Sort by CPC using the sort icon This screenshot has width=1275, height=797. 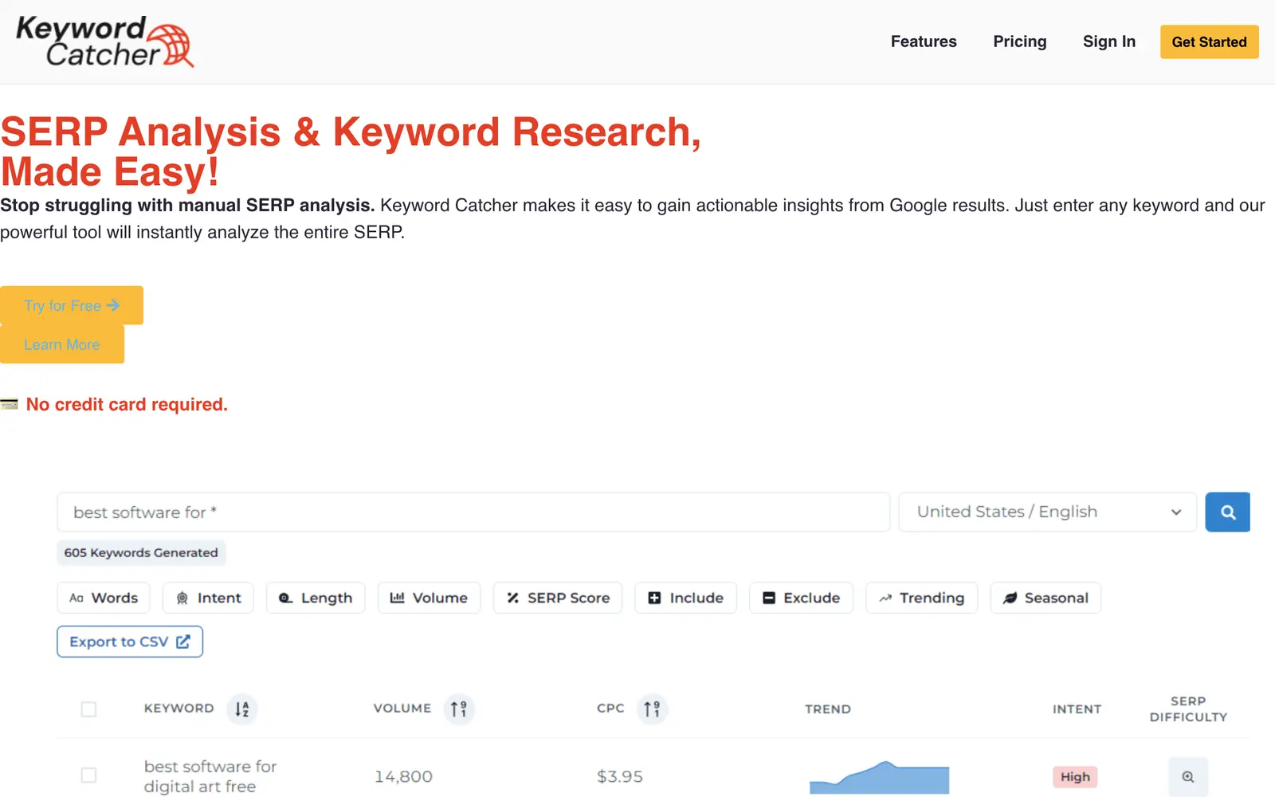[652, 709]
